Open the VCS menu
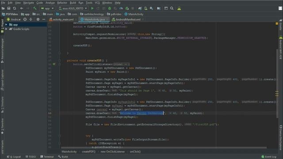 point(97,3)
